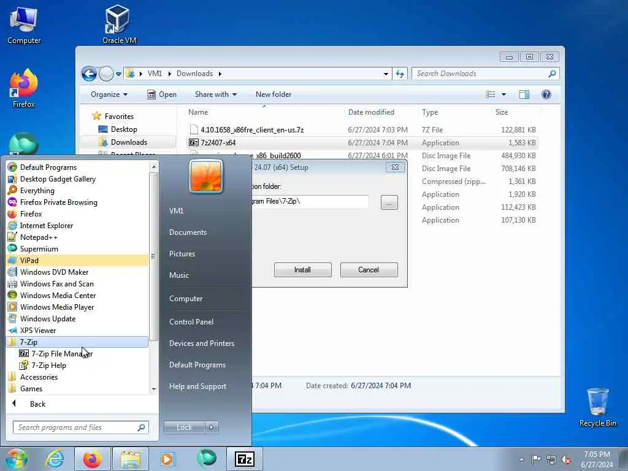The width and height of the screenshot is (628, 471).
Task: Open Control Panel from Start menu
Action: tap(191, 322)
